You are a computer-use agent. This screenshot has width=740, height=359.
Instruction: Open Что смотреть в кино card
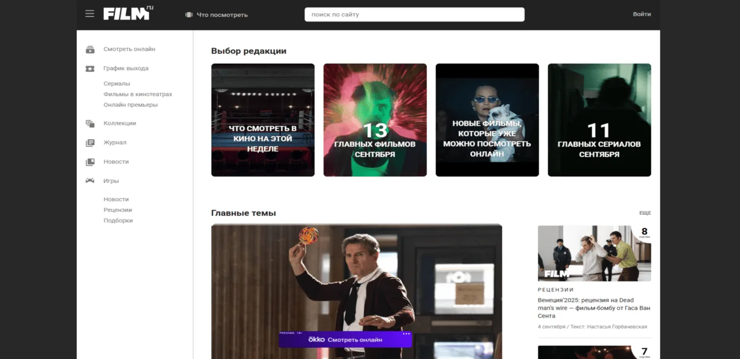263,120
